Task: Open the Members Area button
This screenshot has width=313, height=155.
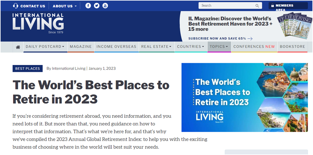Action: pos(288,5)
